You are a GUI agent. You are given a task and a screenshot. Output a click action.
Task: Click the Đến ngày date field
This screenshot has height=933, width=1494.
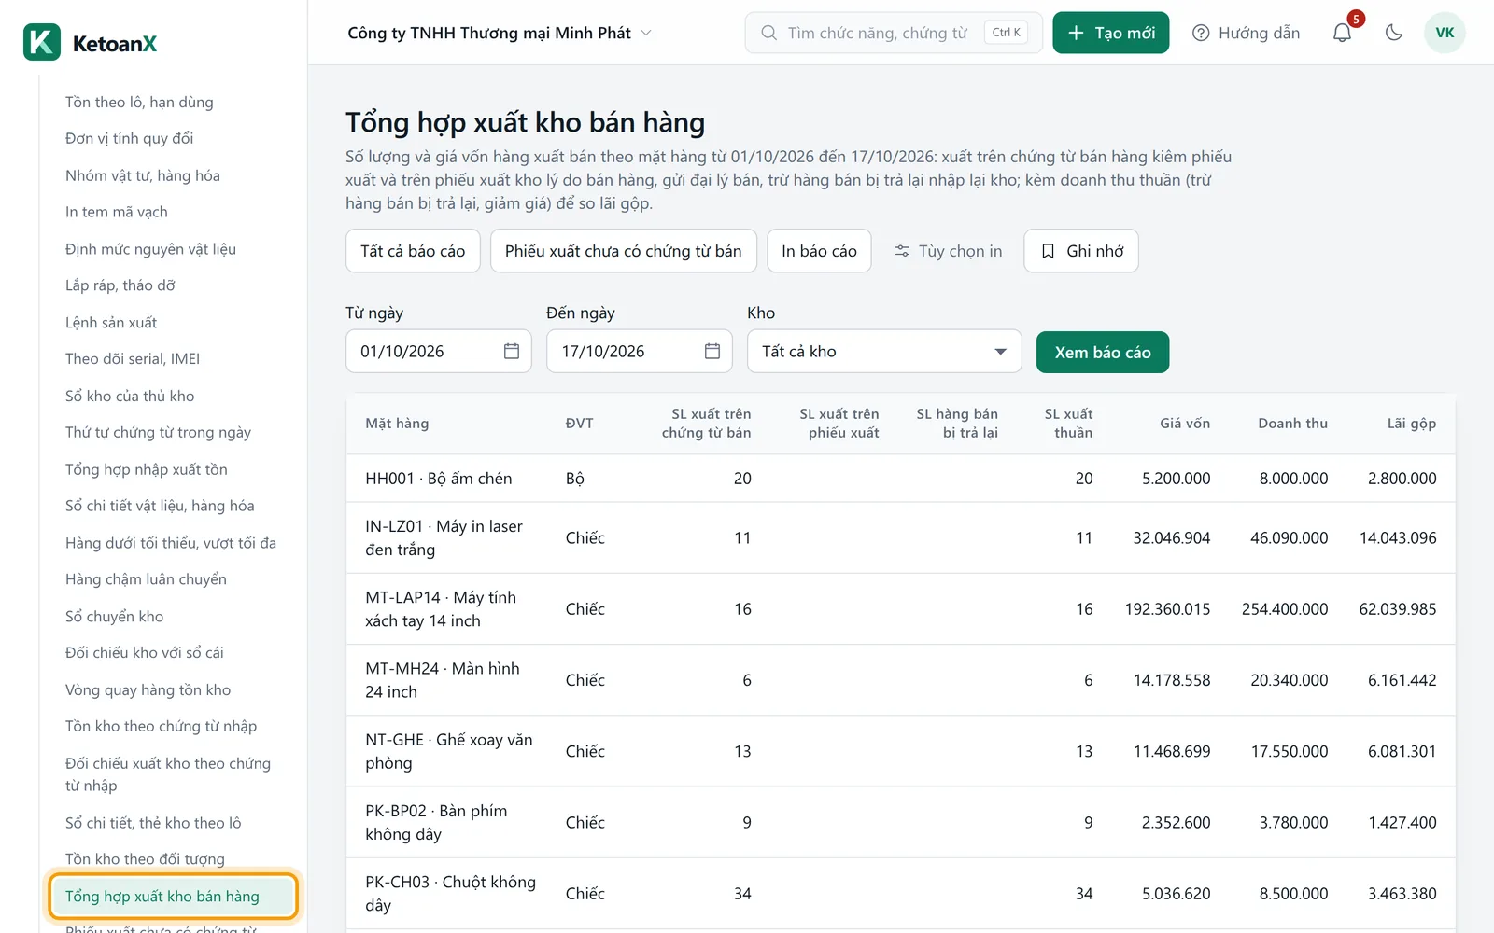[640, 352]
